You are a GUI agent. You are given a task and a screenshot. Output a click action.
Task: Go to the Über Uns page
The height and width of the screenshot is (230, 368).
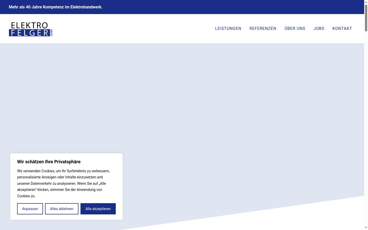coord(295,28)
